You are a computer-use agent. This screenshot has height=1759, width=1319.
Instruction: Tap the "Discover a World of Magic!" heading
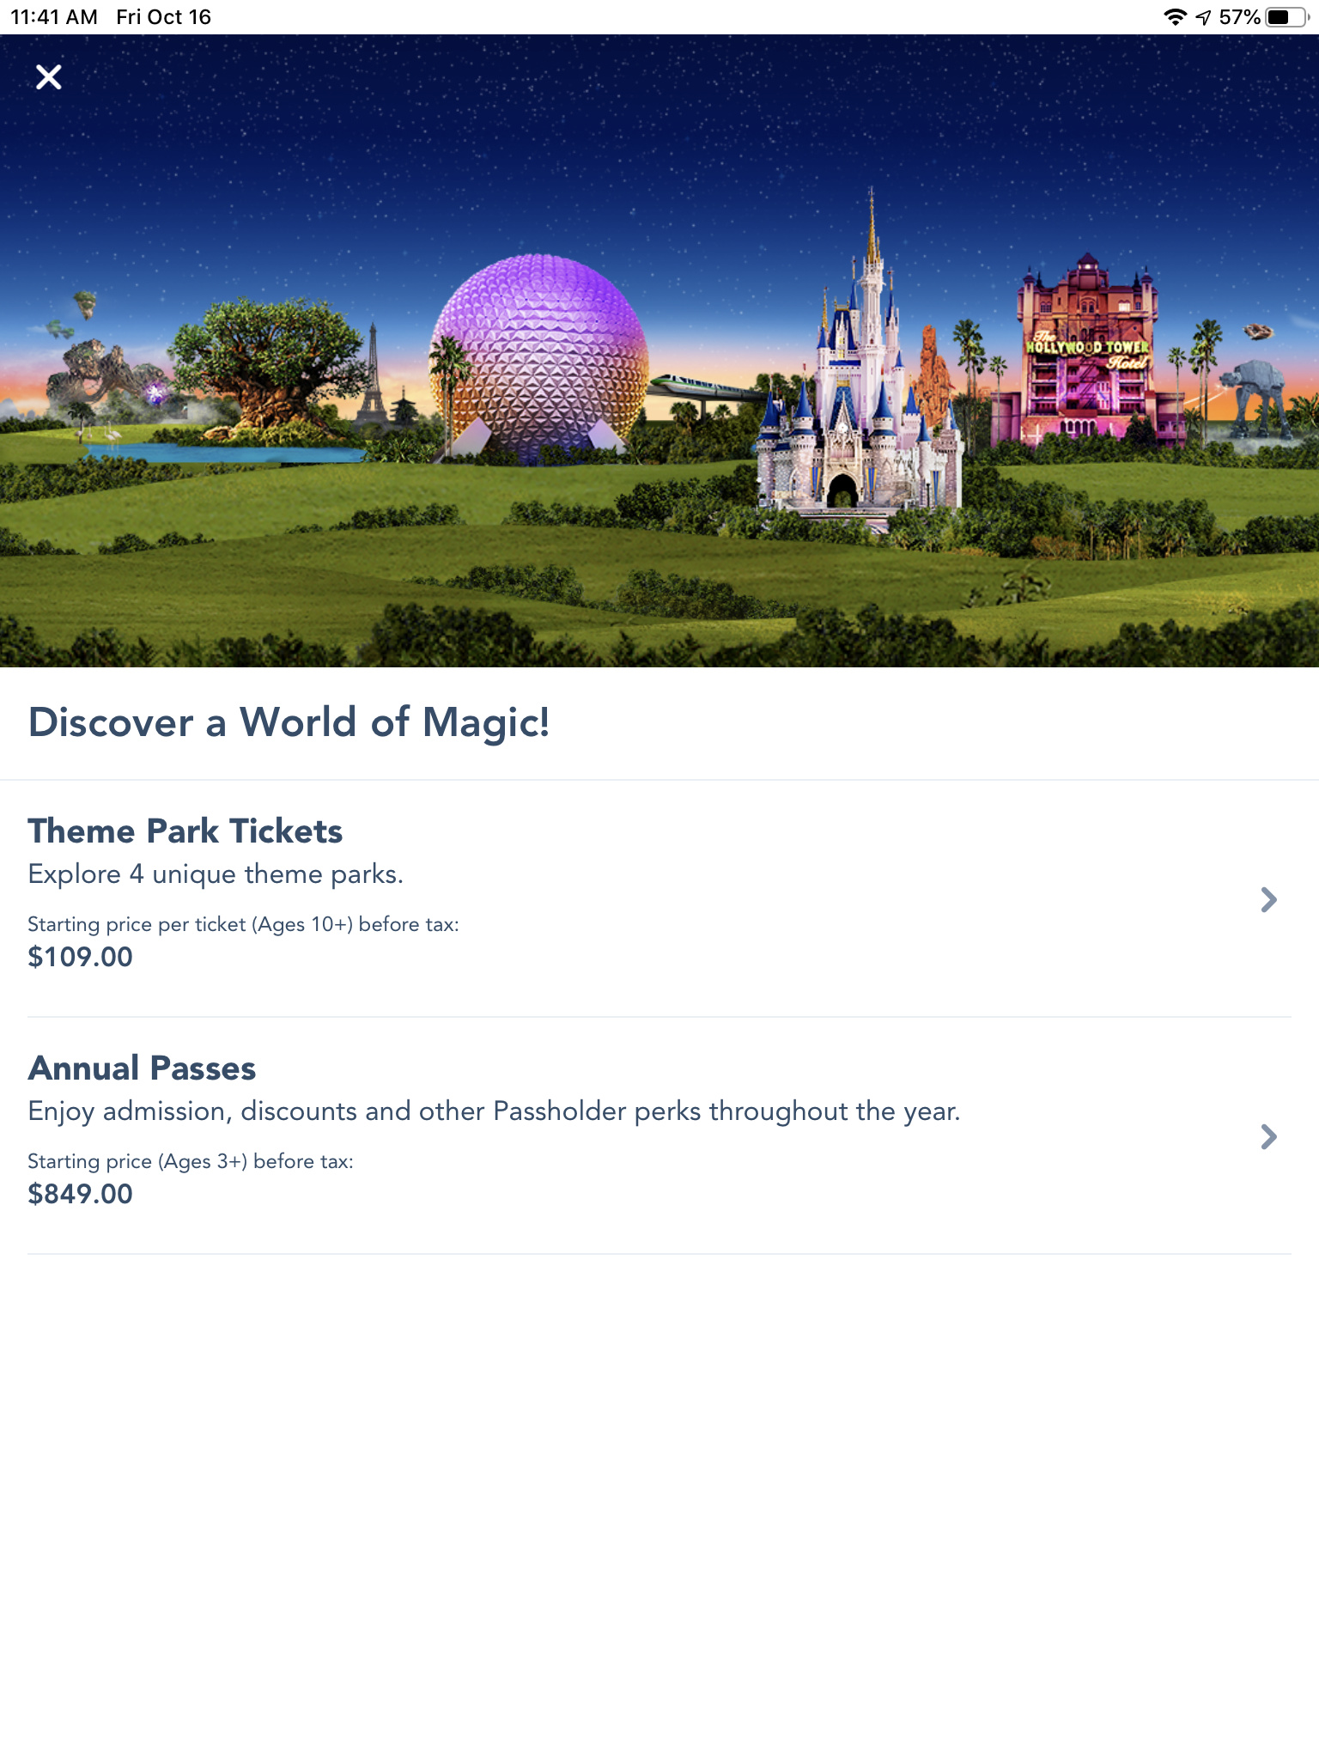[289, 722]
